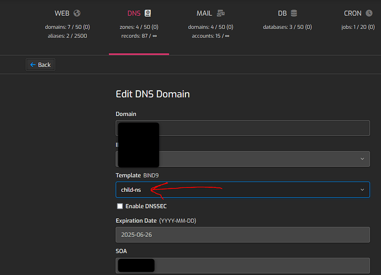
Task: Click the Back button
Action: click(40, 64)
